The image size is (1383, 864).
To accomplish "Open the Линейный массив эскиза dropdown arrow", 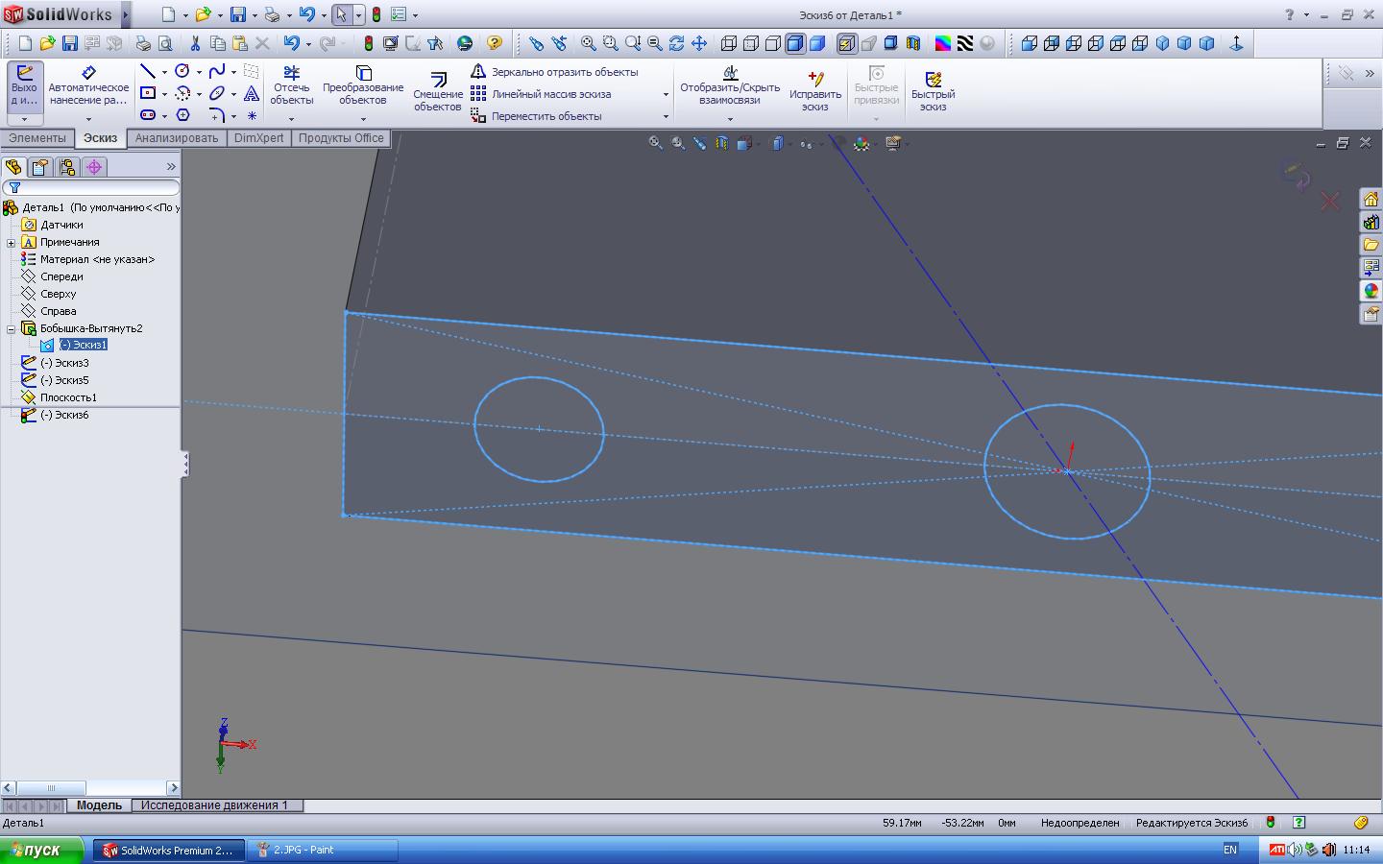I will point(666,94).
